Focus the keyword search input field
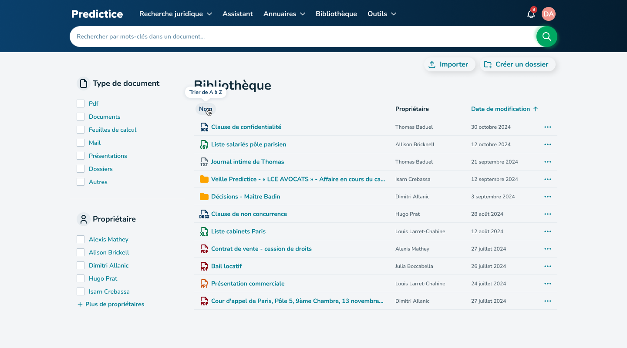Viewport: 627px width, 348px height. pyautogui.click(x=303, y=37)
